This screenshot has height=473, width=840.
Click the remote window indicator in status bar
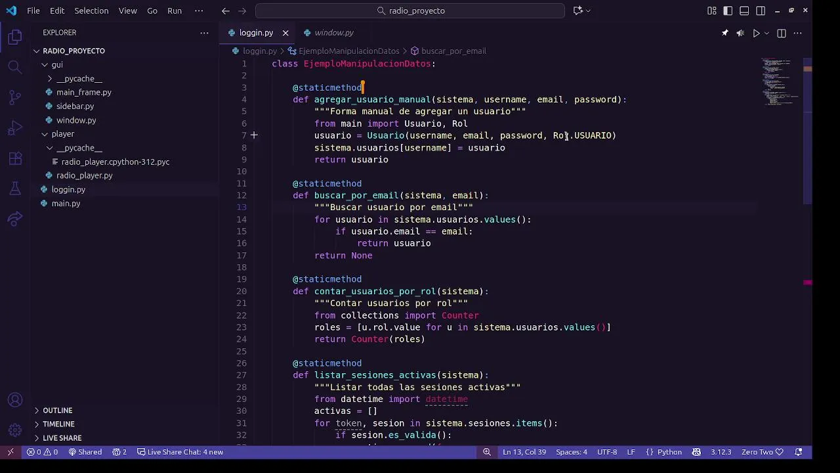coord(10,452)
